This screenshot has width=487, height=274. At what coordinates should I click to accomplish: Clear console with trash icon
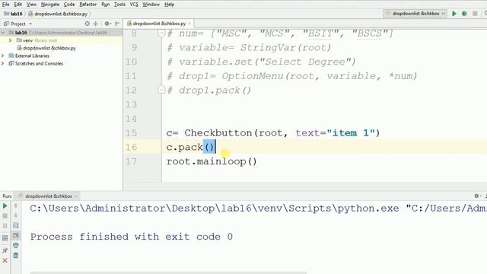click(x=16, y=256)
